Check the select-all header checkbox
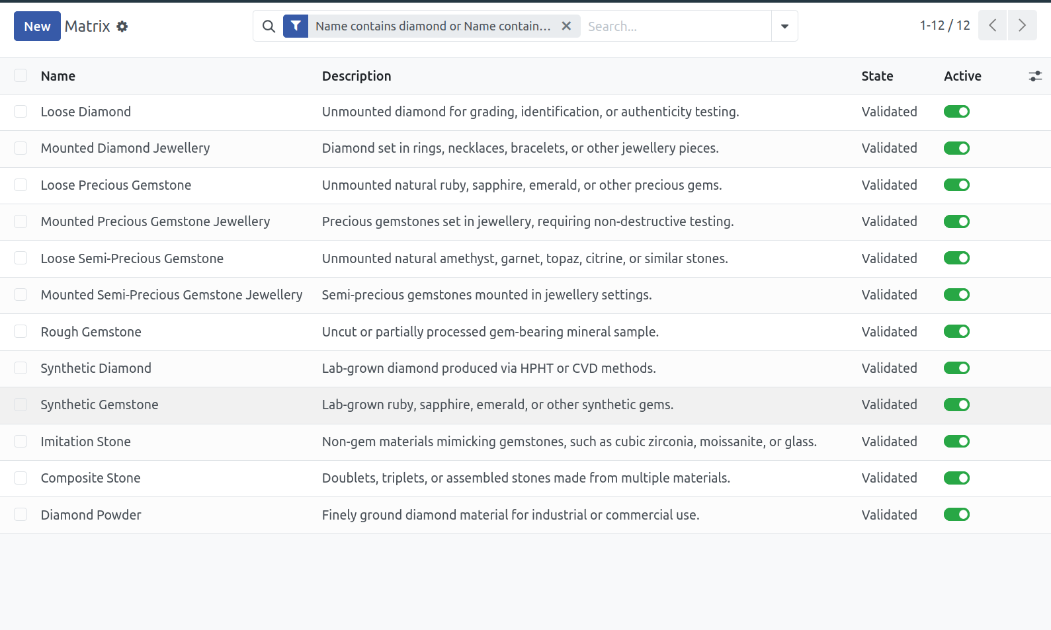The width and height of the screenshot is (1051, 630). coord(21,75)
